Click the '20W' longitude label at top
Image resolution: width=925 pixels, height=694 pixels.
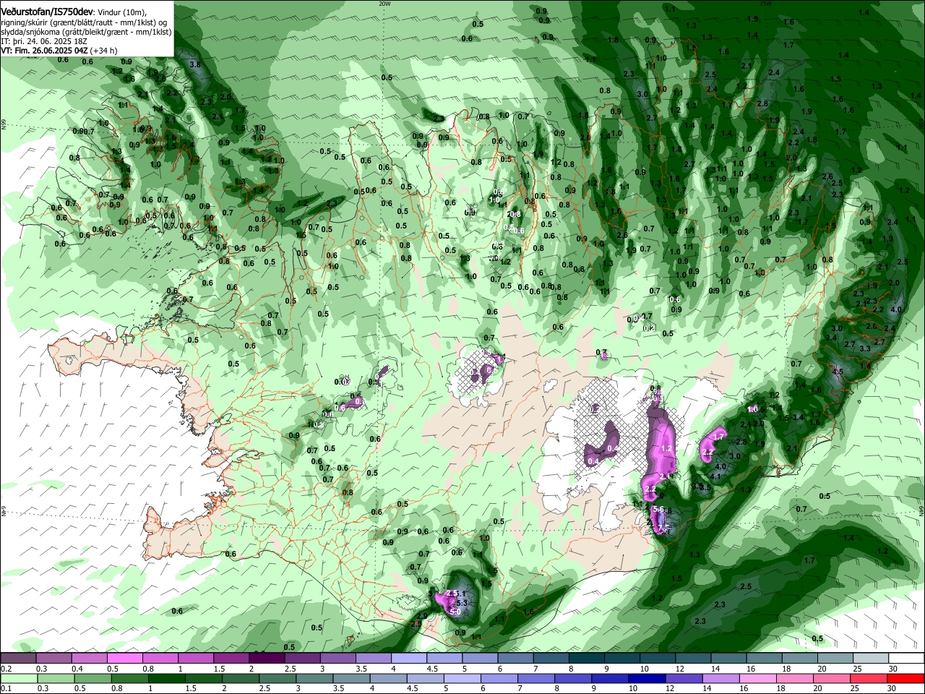pyautogui.click(x=384, y=4)
